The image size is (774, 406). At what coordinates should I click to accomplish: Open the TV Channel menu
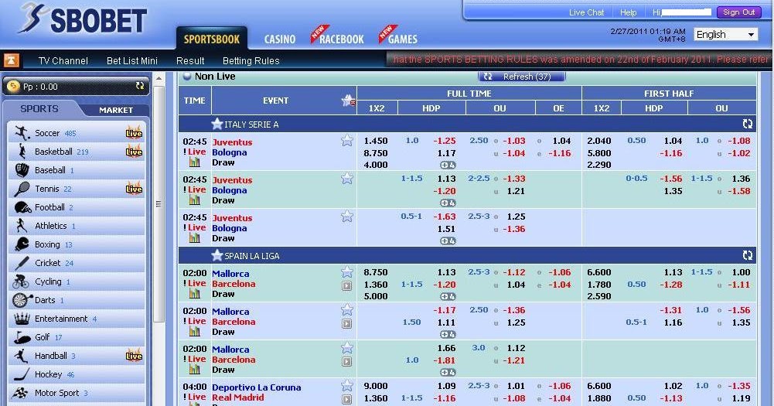63,61
